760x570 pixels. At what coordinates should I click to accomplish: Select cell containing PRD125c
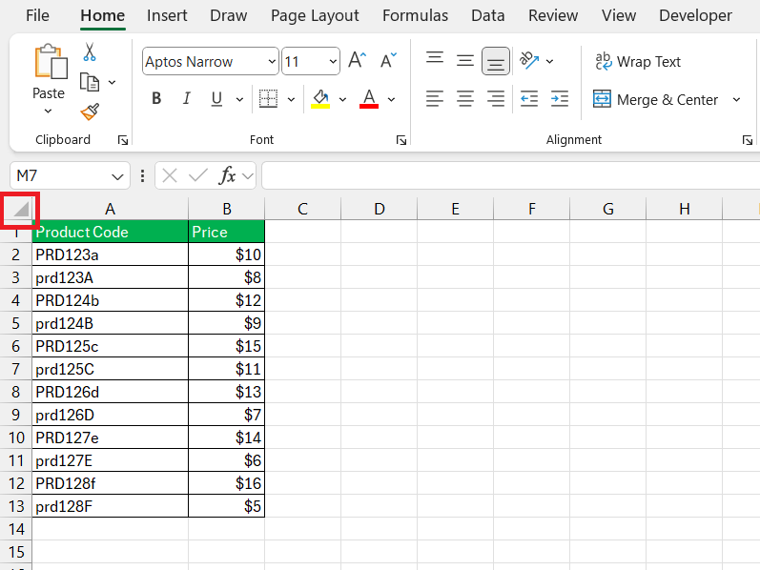click(x=110, y=346)
